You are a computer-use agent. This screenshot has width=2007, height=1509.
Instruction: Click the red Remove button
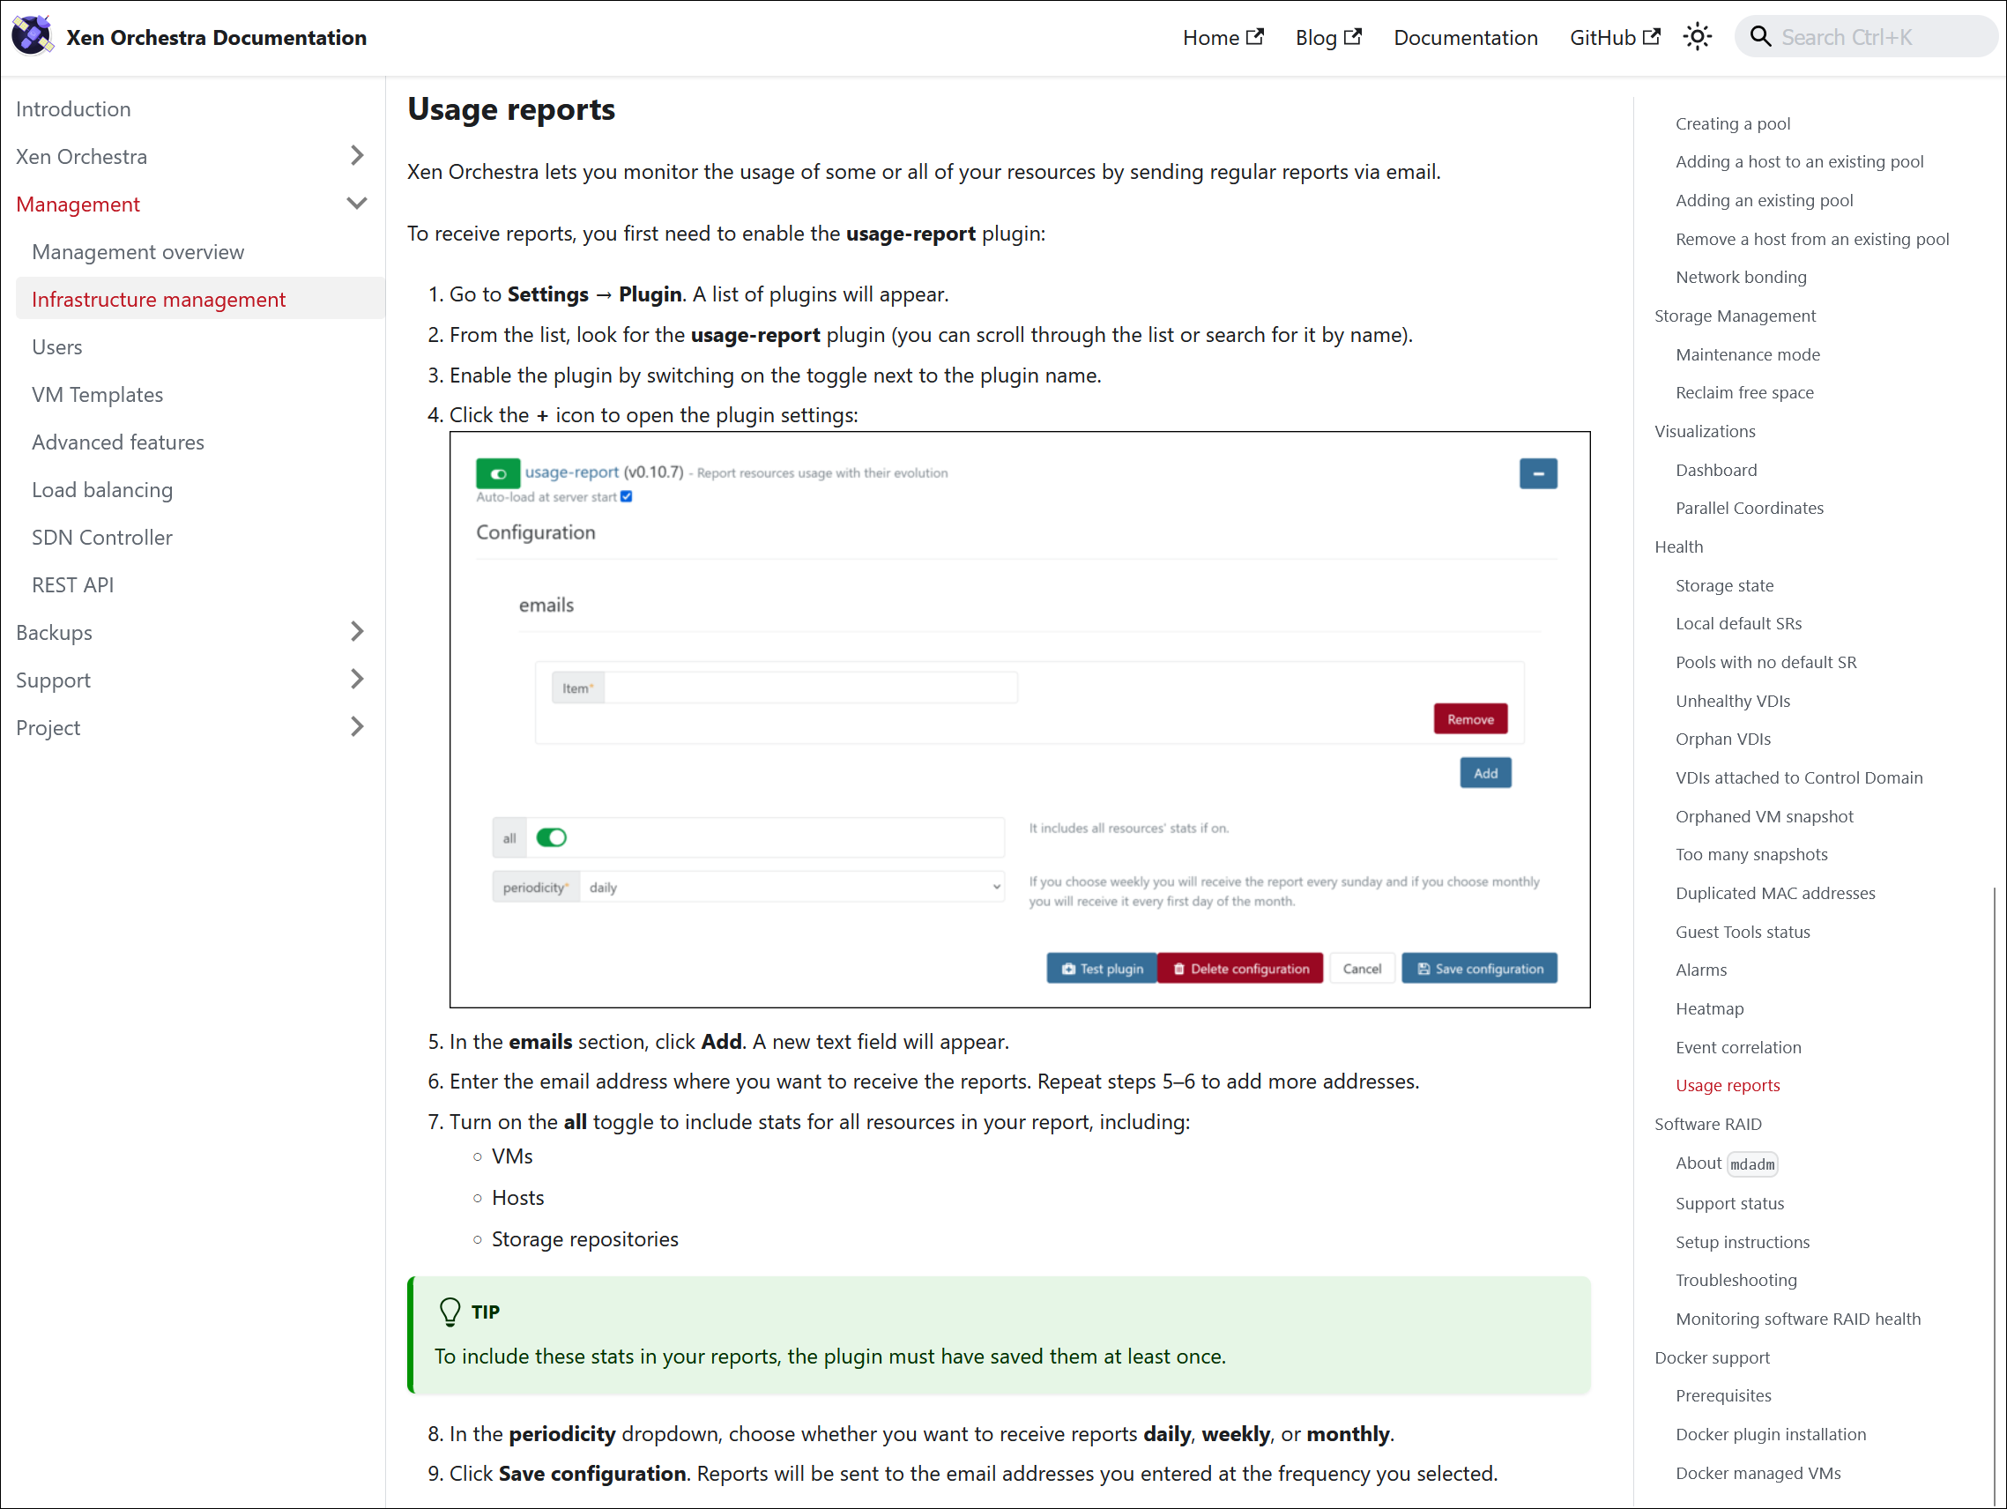click(x=1470, y=718)
